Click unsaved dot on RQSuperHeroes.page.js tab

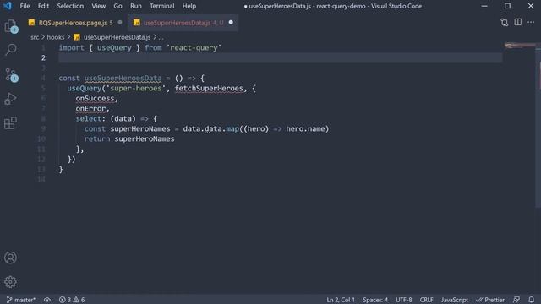coord(120,23)
